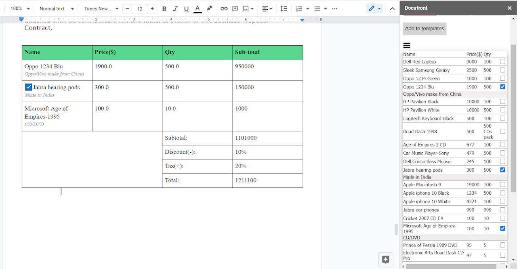
Task: Check the HP Pavilion Black checkbox
Action: tap(502, 102)
